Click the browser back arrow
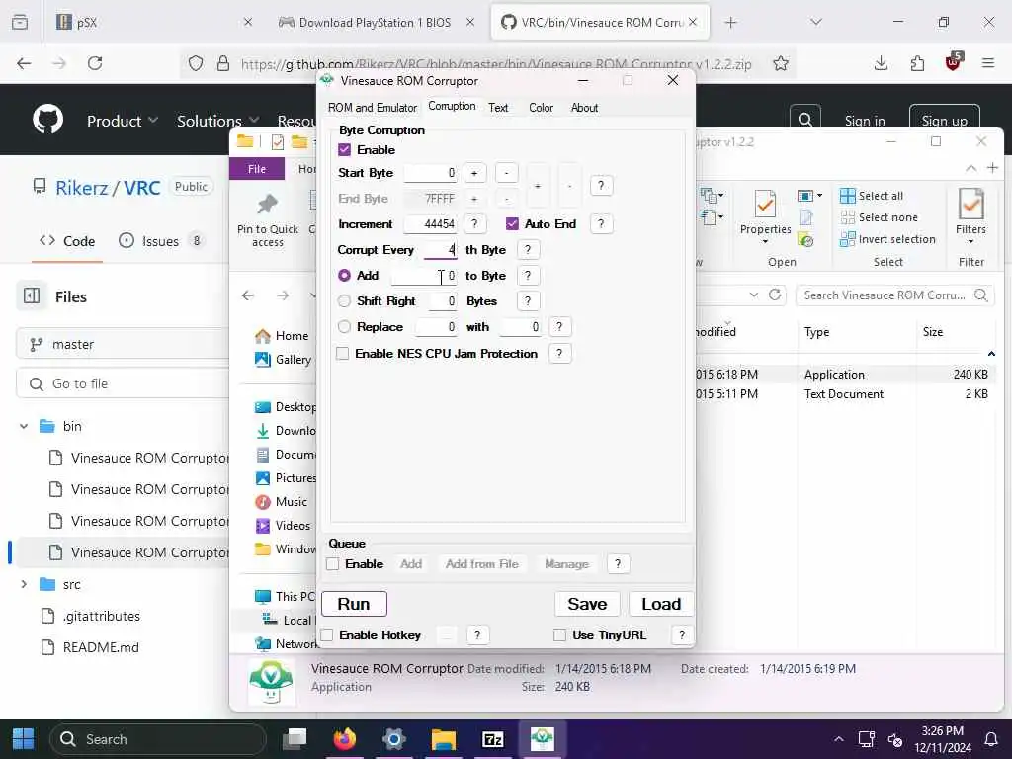1012x759 pixels. (x=24, y=63)
